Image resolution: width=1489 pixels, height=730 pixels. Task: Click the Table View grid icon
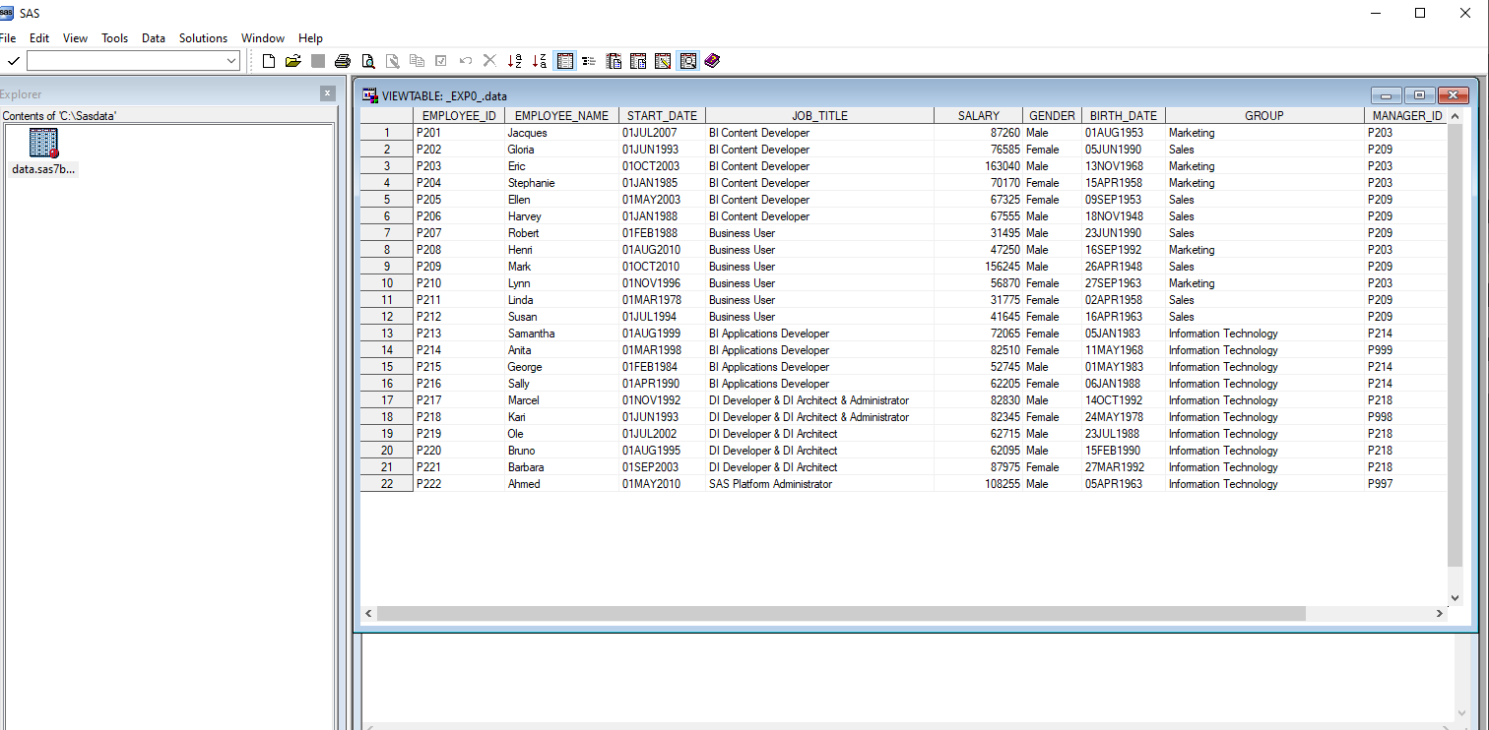point(564,61)
